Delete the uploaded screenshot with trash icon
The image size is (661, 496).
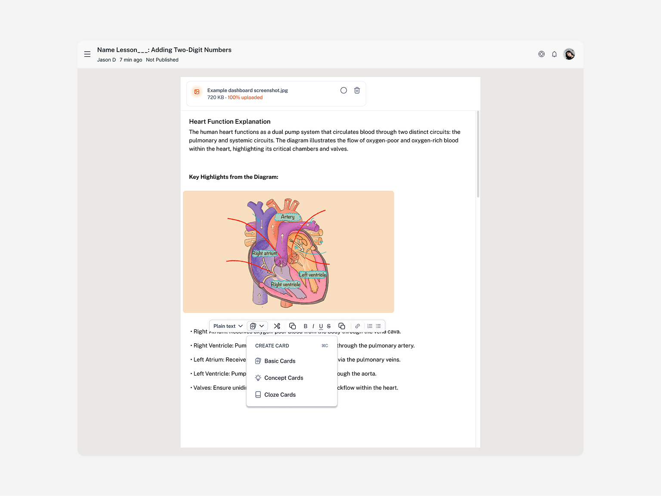pos(357,90)
